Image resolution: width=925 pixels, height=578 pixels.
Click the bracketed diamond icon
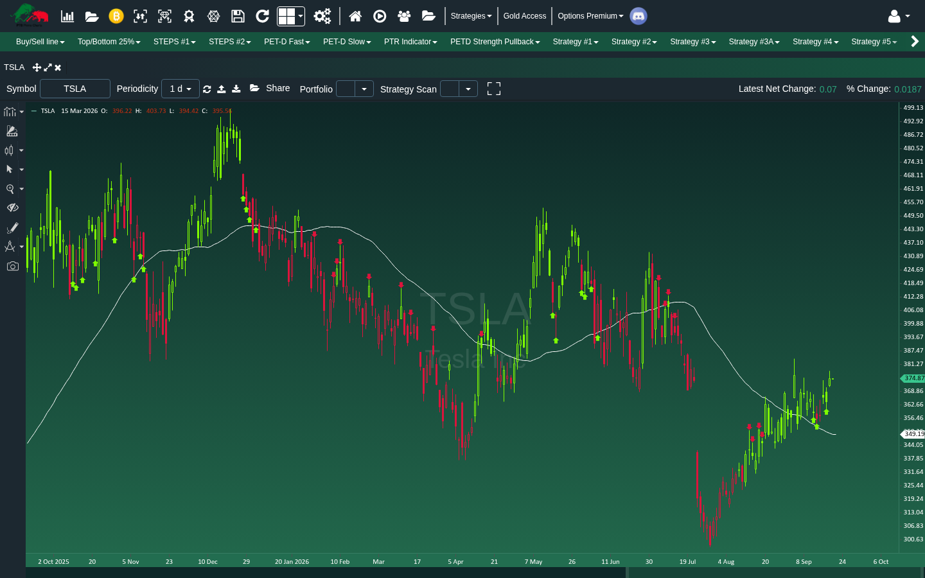[164, 16]
